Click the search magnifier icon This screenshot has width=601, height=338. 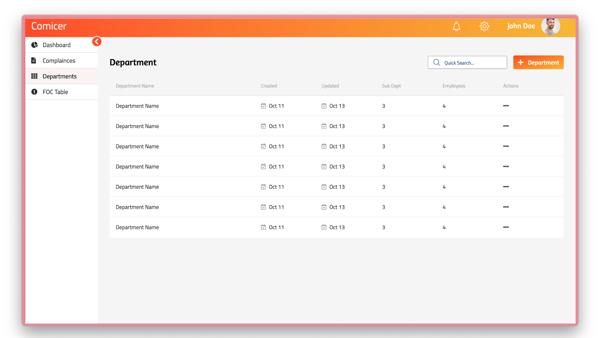point(437,62)
